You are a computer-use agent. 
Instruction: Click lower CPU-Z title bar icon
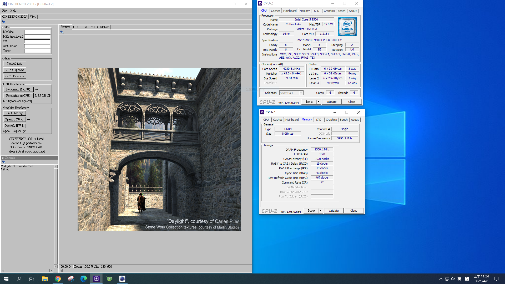[x=262, y=112]
